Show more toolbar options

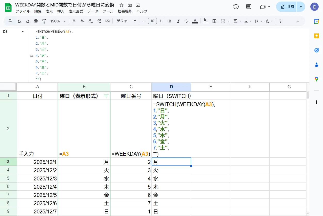280,21
